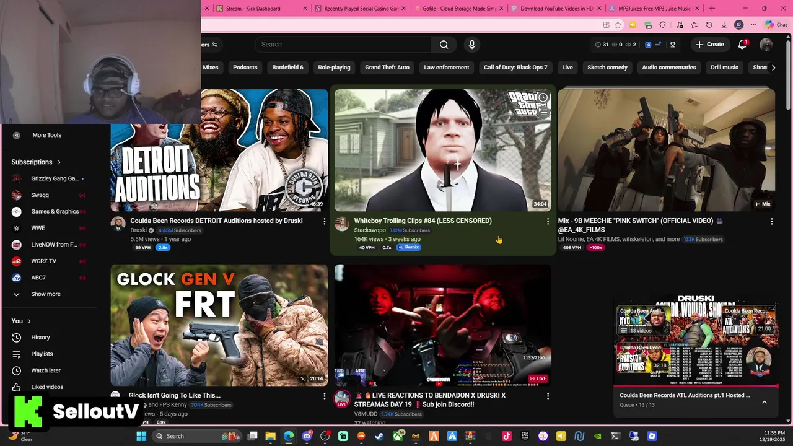Open a new browser tab
Viewport: 793px width, 446px height.
[712, 8]
